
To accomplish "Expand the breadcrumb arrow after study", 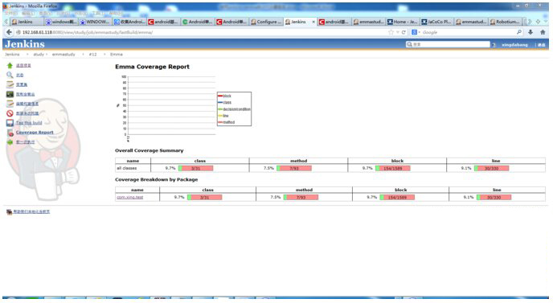I will (47, 55).
